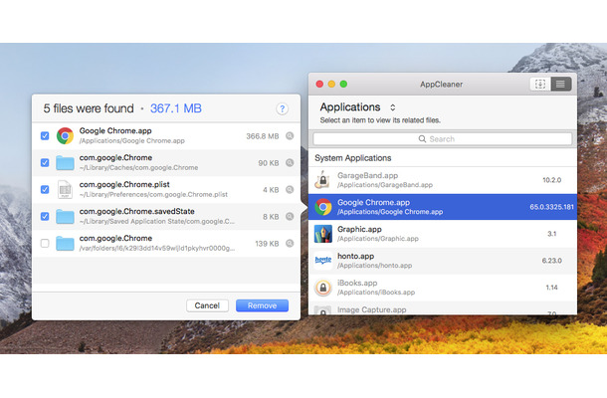Click the magnifier beside the 139 KB entry

click(290, 243)
